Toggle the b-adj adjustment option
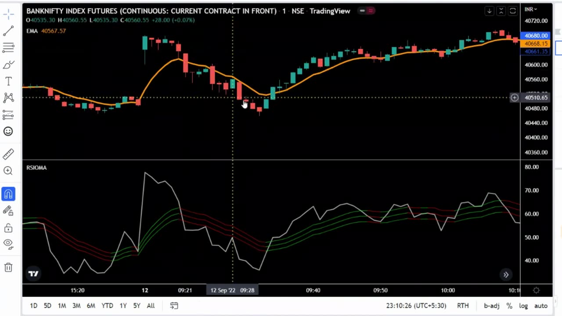Viewport: 562px width, 316px height. (x=492, y=305)
